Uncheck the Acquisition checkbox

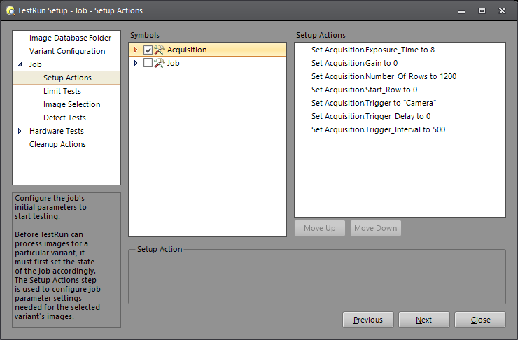coord(148,50)
